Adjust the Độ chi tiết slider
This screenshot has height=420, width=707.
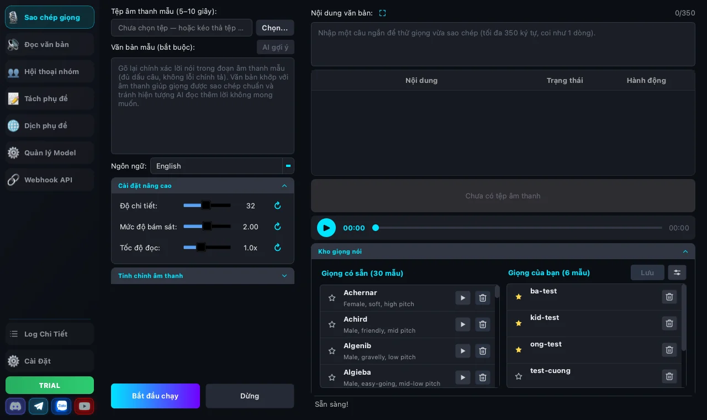[x=207, y=206]
